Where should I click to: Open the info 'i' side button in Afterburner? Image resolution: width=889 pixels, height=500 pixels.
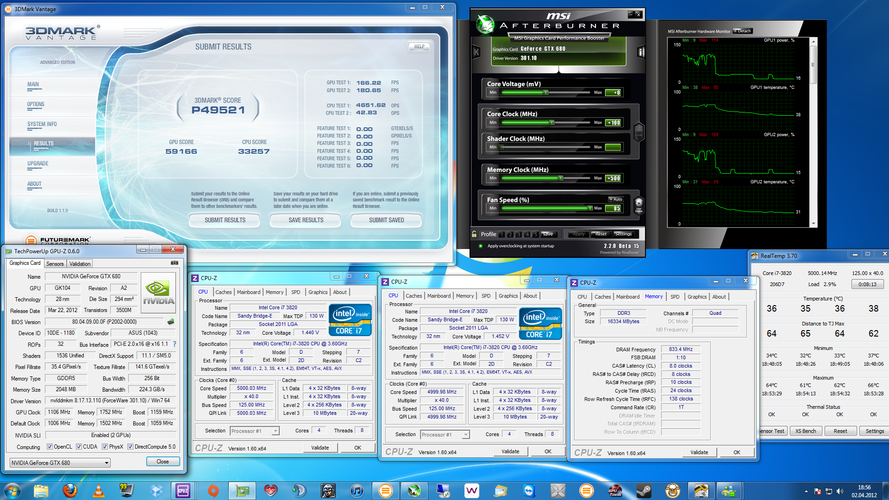click(x=641, y=52)
